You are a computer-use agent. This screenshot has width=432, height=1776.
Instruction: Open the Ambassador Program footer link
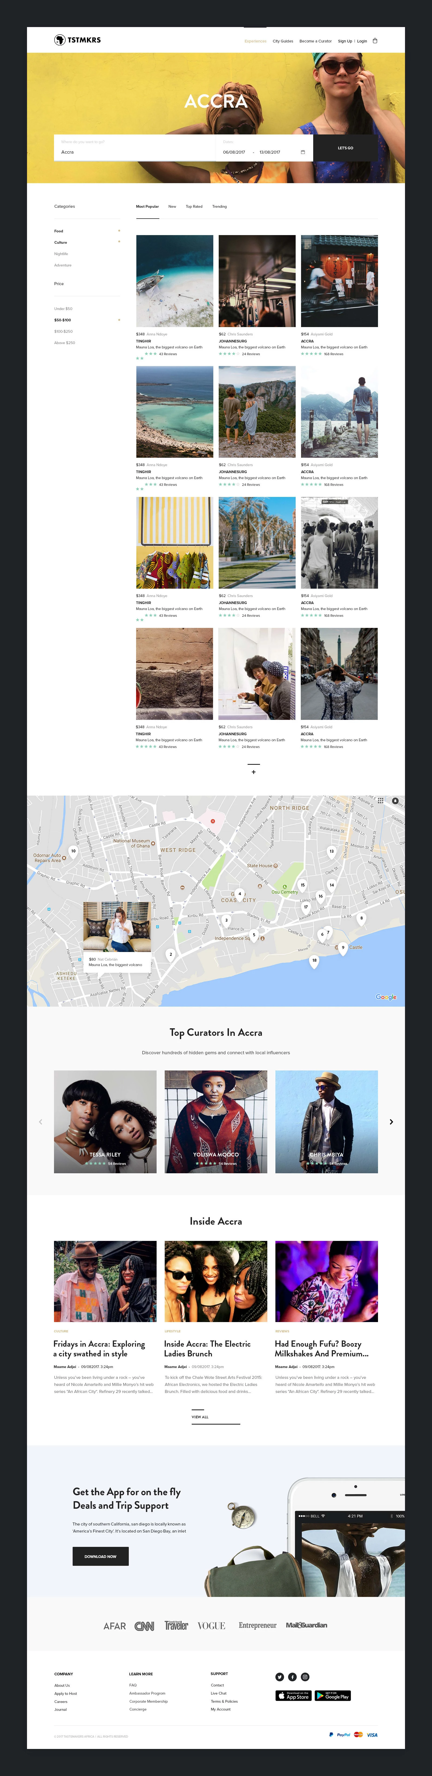pos(147,1693)
